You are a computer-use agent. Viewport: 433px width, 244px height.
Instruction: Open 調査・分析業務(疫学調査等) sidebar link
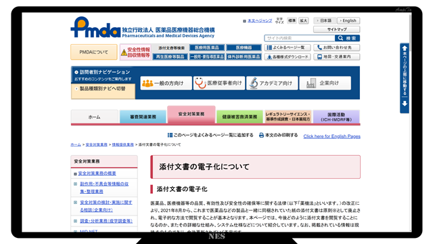tap(106, 221)
